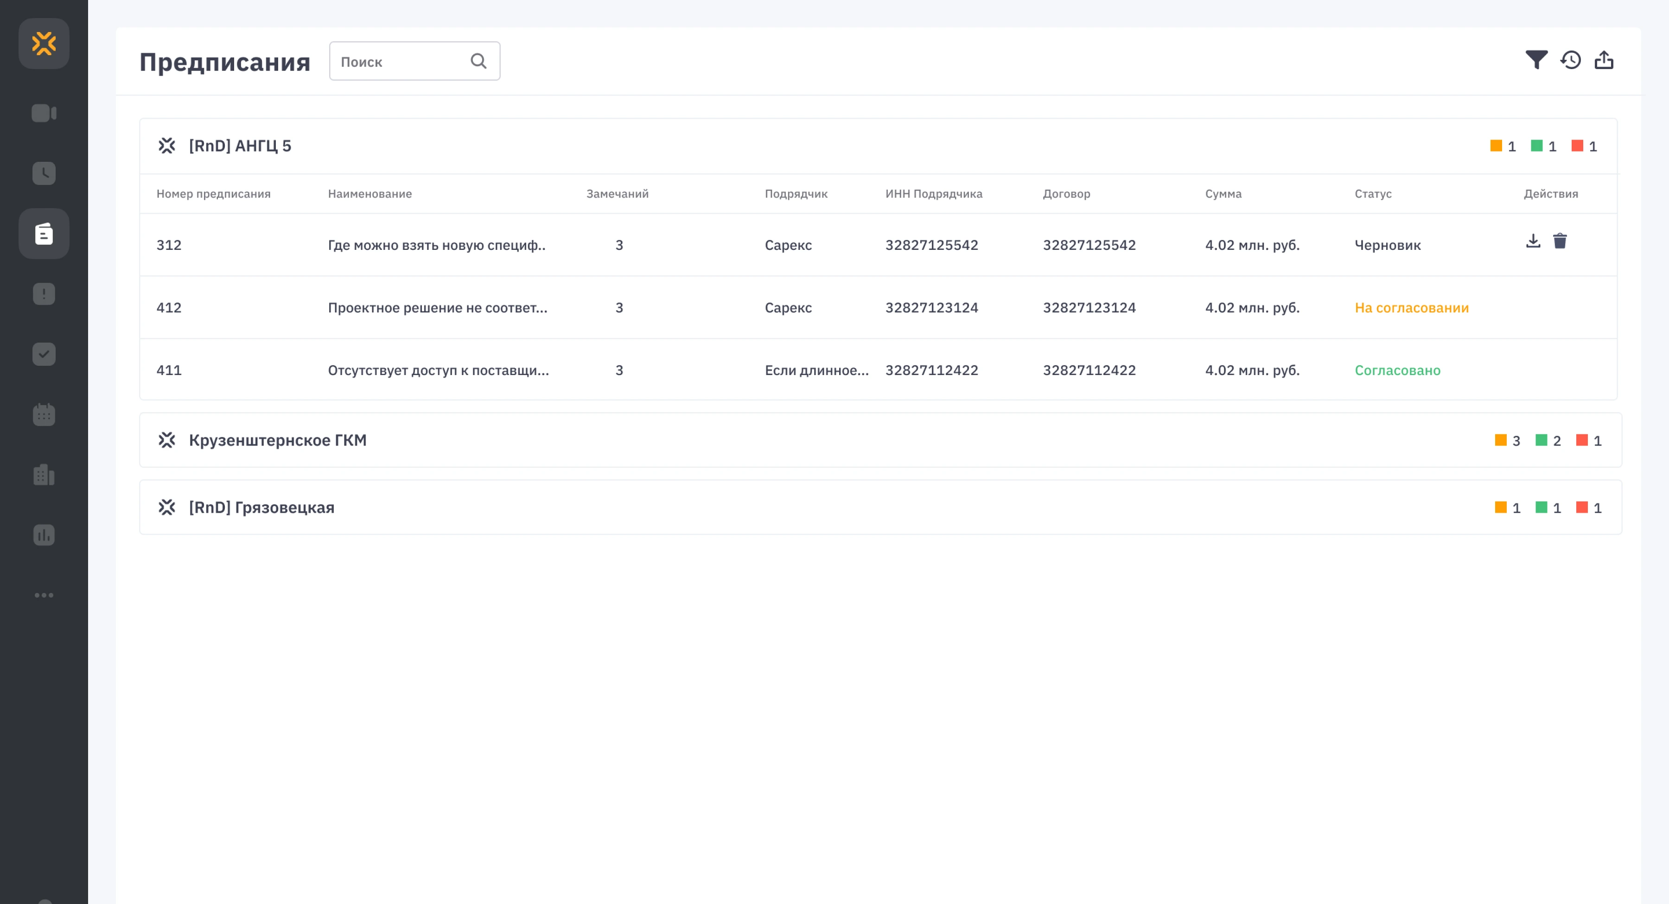Open the checkmark tasks sidebar icon
This screenshot has width=1669, height=904.
44,354
